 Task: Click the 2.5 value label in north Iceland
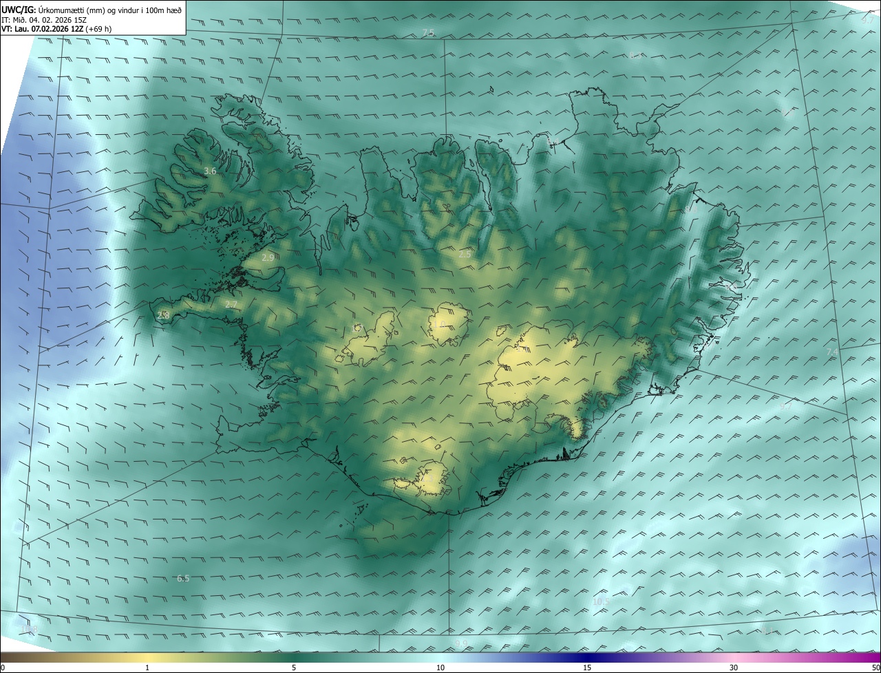point(465,255)
